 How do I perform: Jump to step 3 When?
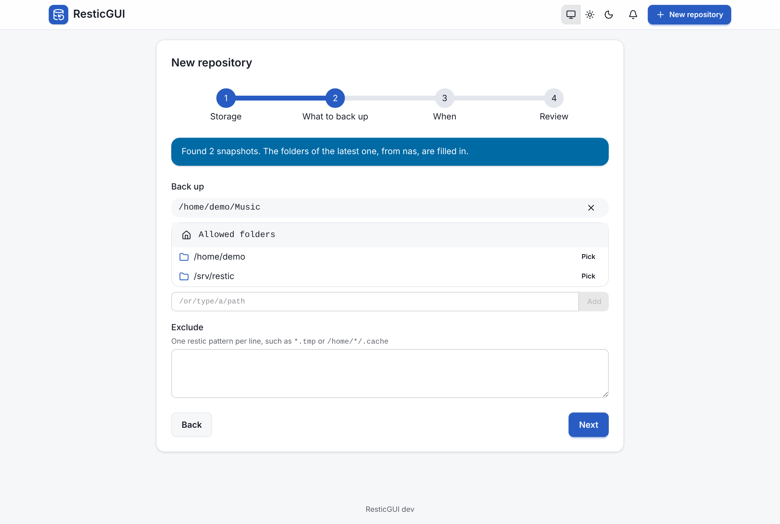tap(445, 98)
